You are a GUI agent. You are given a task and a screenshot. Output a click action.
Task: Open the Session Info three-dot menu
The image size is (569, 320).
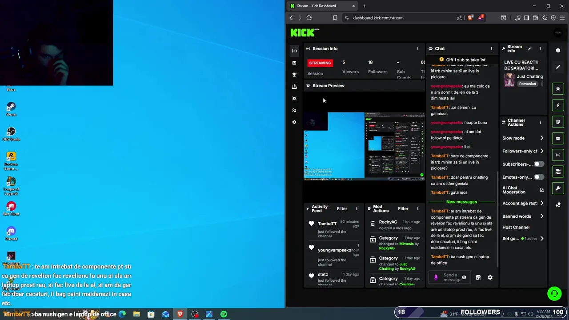click(417, 48)
